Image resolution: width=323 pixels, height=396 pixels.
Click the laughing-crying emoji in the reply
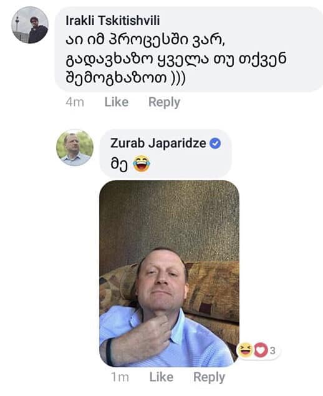(x=142, y=163)
